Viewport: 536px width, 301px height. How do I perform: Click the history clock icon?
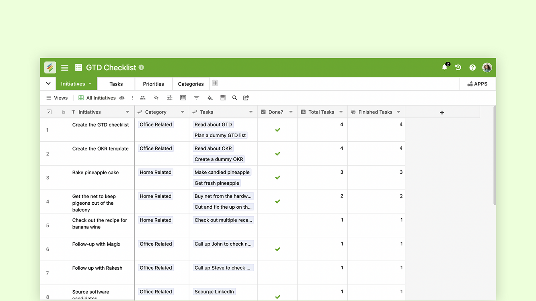point(458,67)
